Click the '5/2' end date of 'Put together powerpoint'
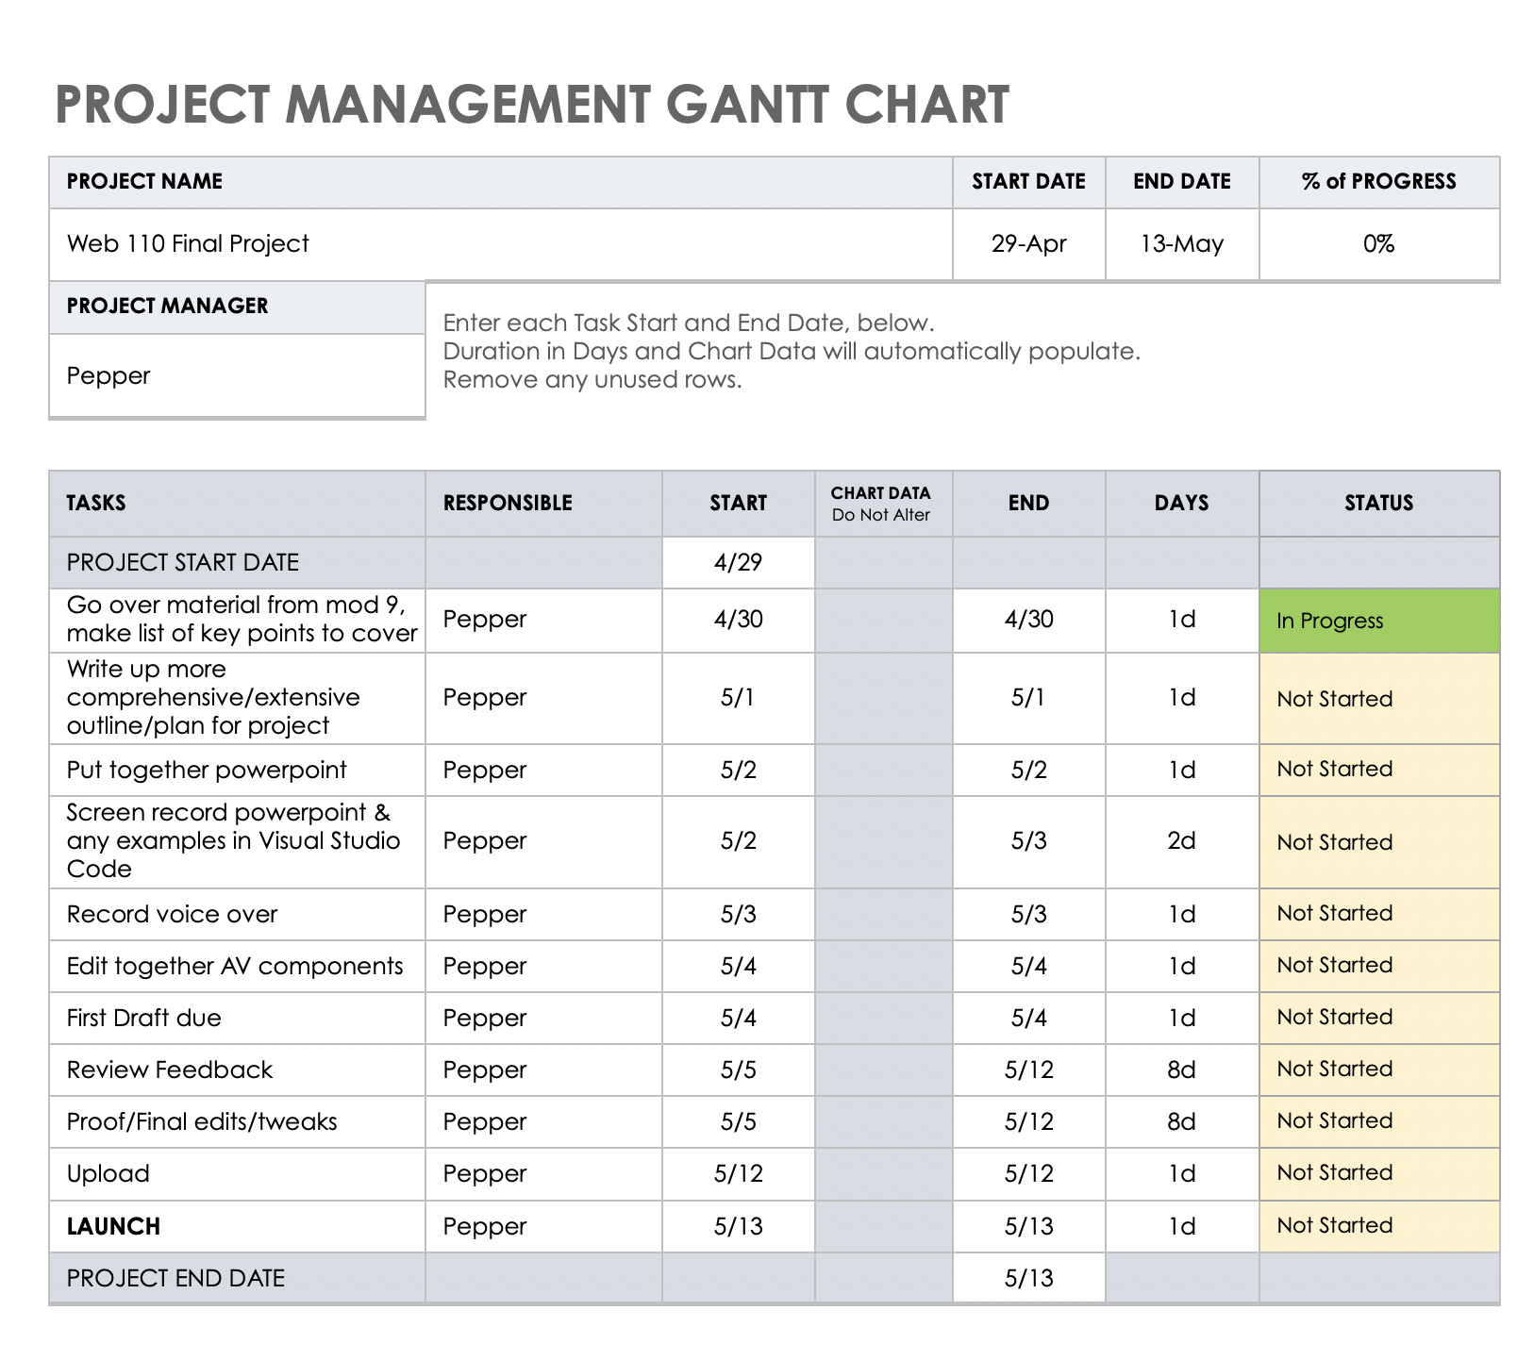This screenshot has width=1534, height=1360. pyautogui.click(x=1029, y=771)
